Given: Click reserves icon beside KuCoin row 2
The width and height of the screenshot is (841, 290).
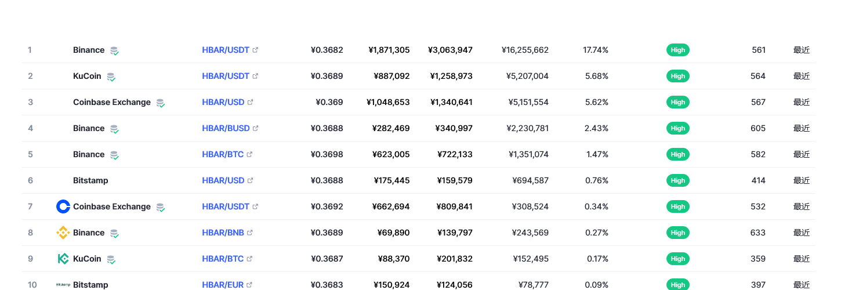Looking at the screenshot, I should pos(111,77).
